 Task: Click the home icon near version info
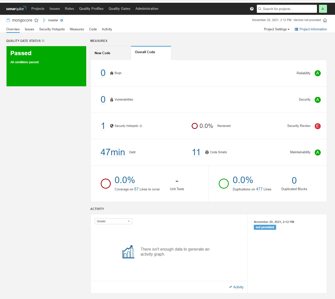point(325,20)
